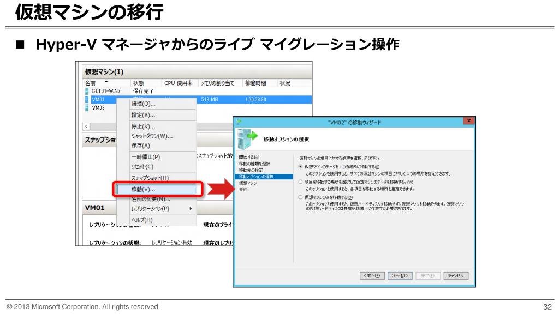Viewport: 559px width, 314px height.
Task: Click the 保存完了 state cell
Action: [144, 91]
